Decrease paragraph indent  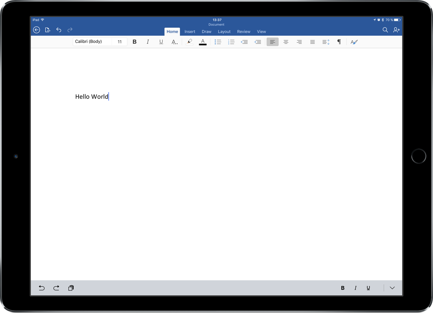tap(244, 42)
